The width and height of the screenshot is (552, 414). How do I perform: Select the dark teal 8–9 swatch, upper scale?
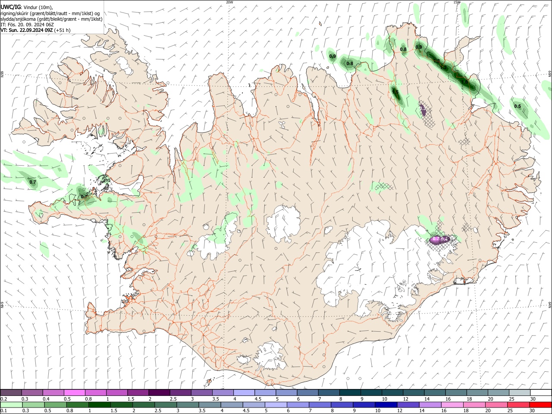[x=350, y=393]
